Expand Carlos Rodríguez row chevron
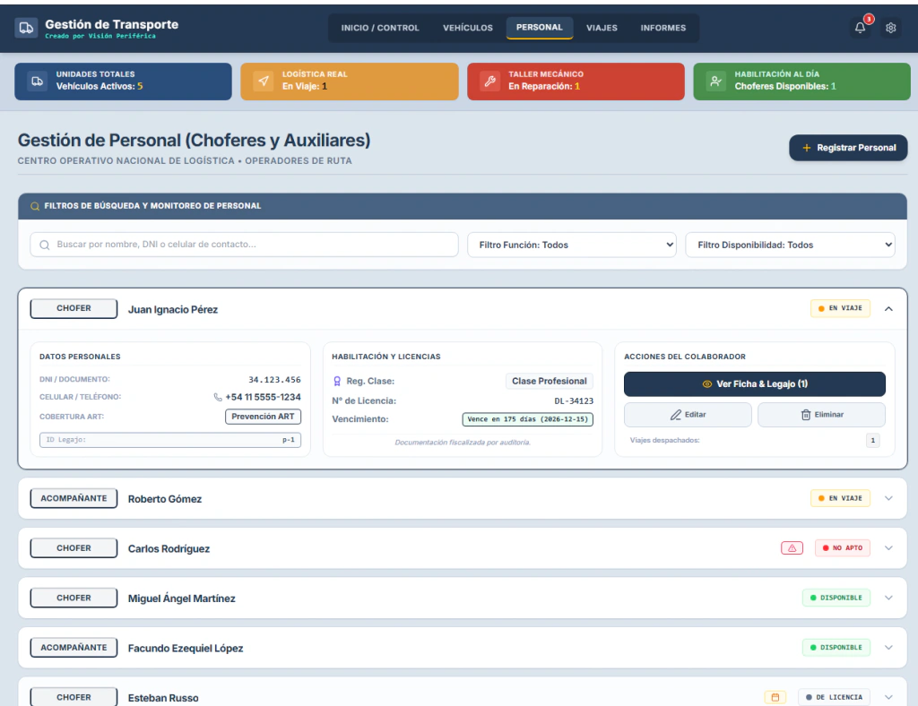The image size is (918, 706). click(888, 548)
